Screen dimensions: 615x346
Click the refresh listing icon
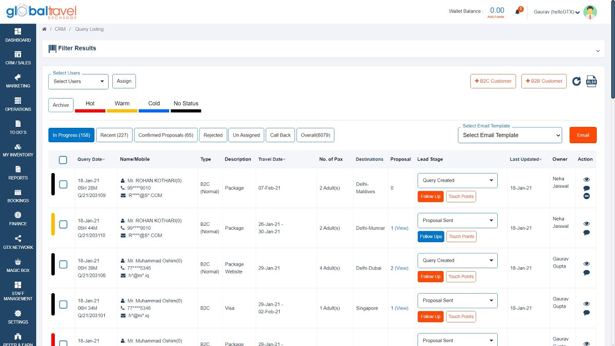coord(577,81)
